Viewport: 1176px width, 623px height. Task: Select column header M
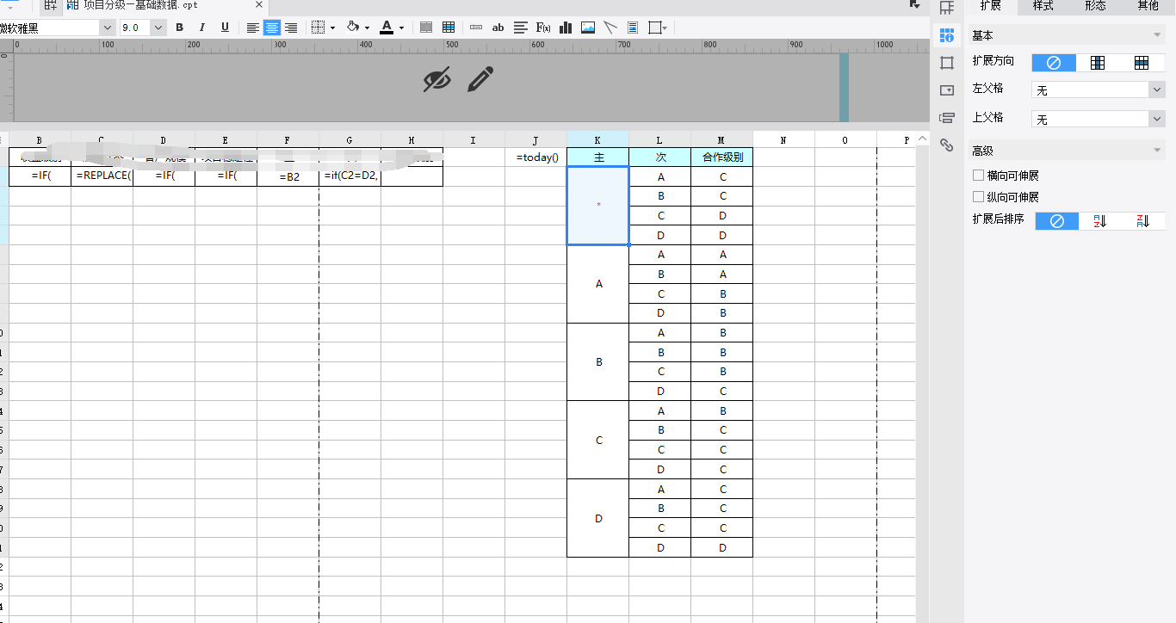[x=721, y=139]
